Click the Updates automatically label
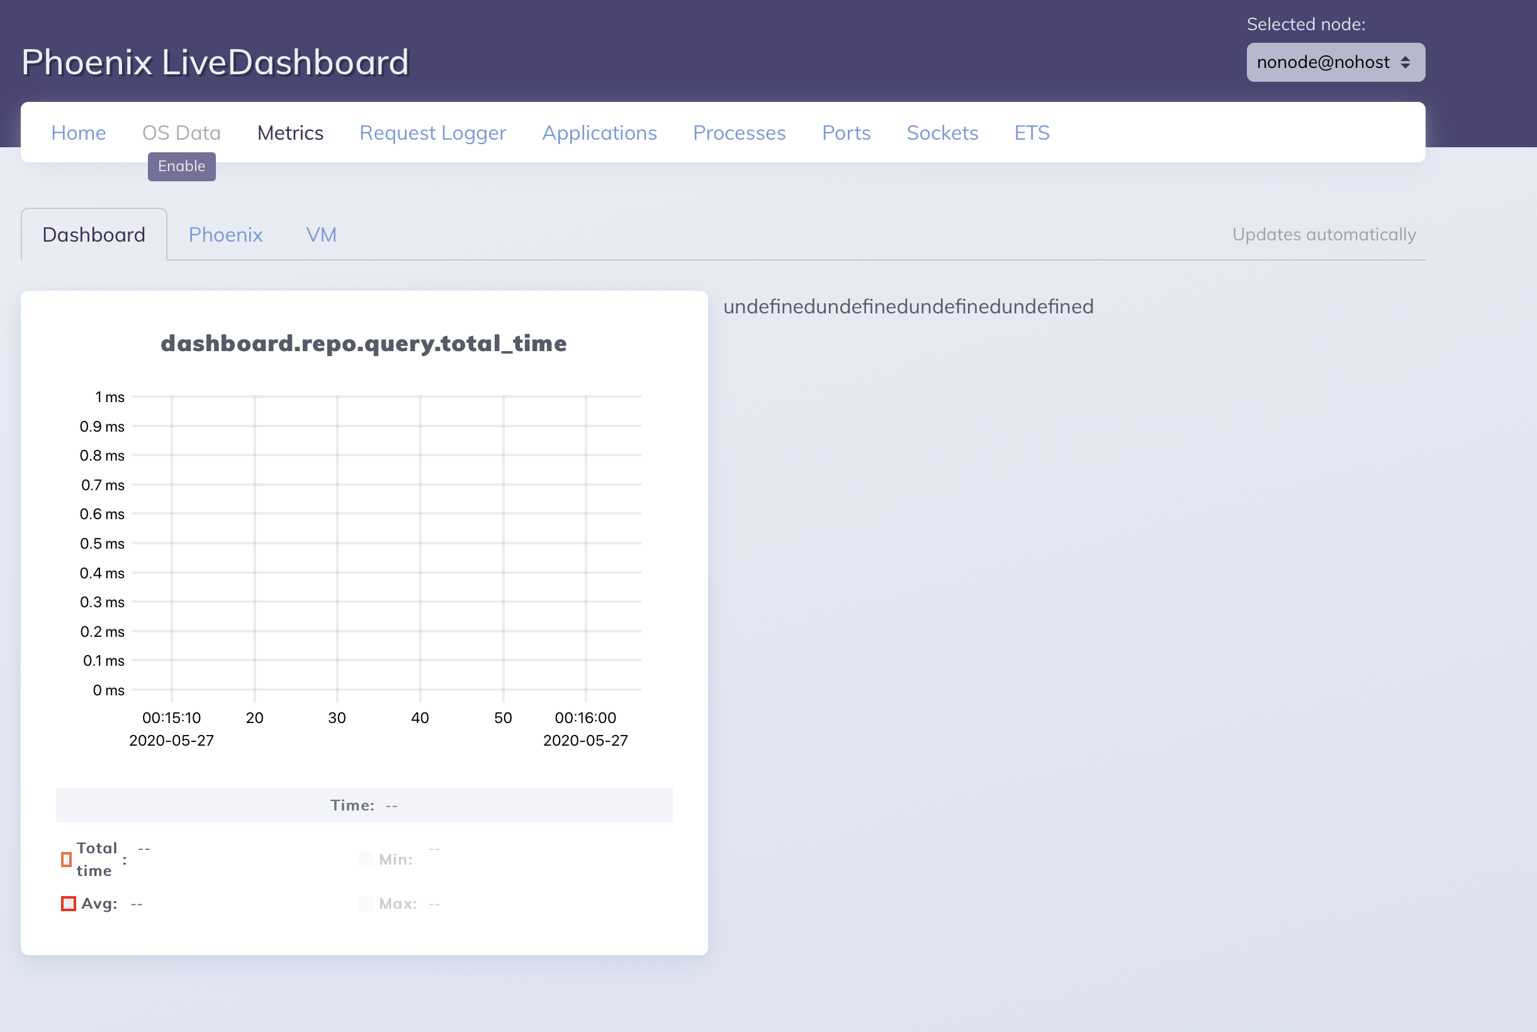The width and height of the screenshot is (1537, 1032). (x=1324, y=234)
